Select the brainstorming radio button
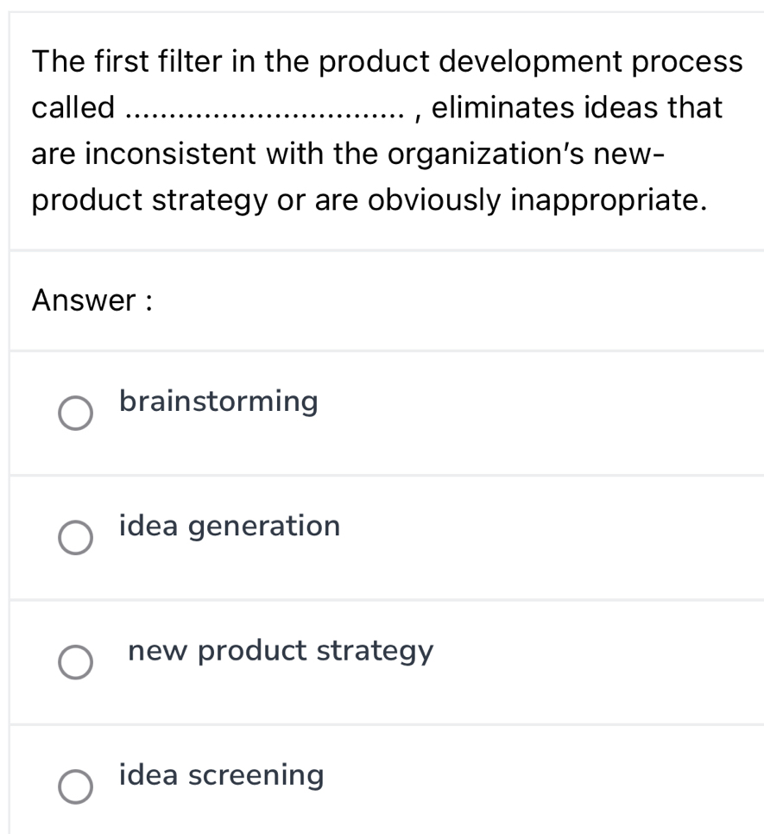This screenshot has height=834, width=764. (75, 414)
